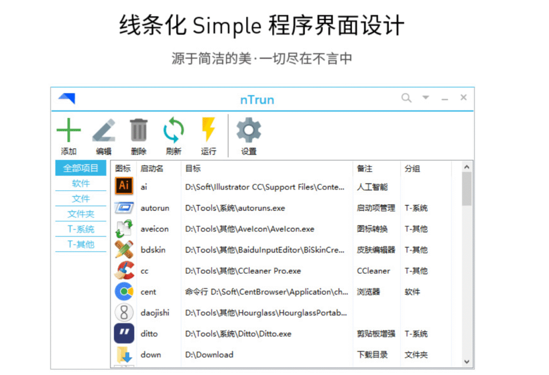Click the search magnifier in title bar

406,97
